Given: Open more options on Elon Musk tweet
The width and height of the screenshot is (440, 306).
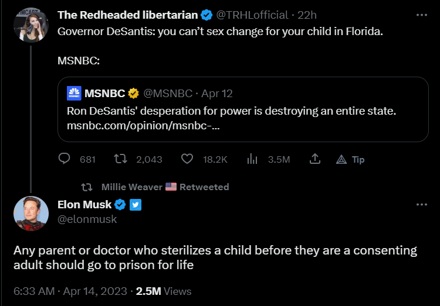Looking at the screenshot, I should click(x=421, y=205).
